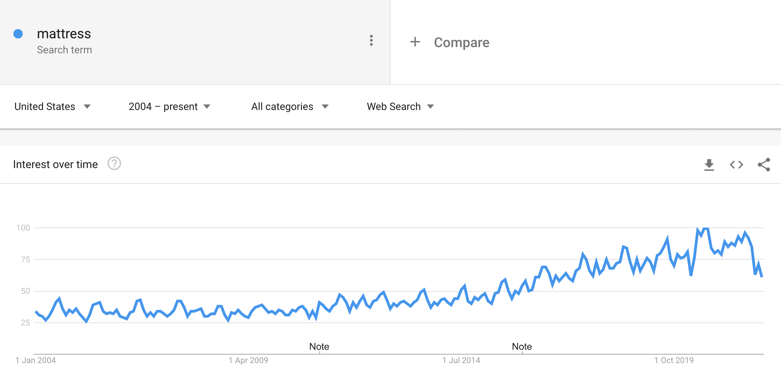Screen dimensions: 781x373
Task: Click the blue dot beside mattress
Action: [18, 34]
